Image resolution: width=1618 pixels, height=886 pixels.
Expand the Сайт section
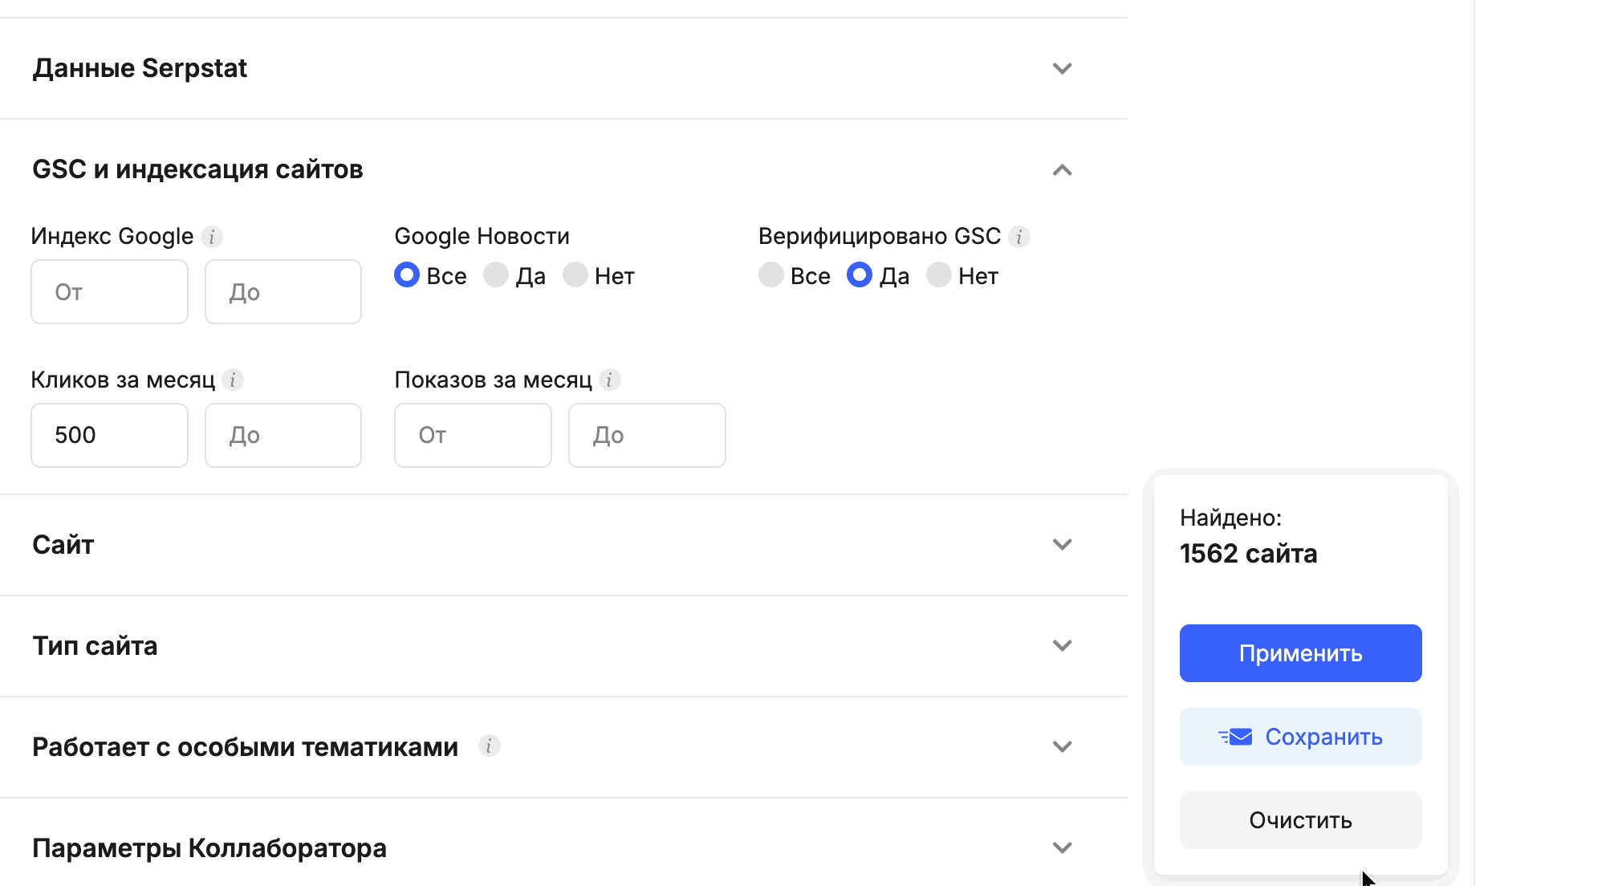[x=1062, y=545]
